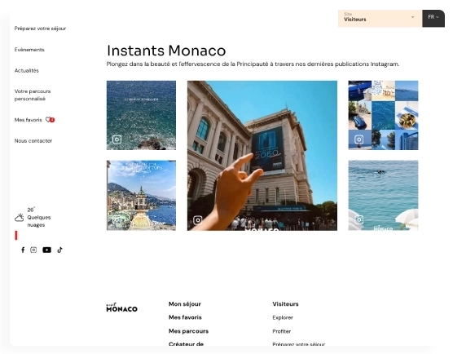Open the swimmer in turquoise sea post
This screenshot has width=453, height=354.
coord(384,196)
